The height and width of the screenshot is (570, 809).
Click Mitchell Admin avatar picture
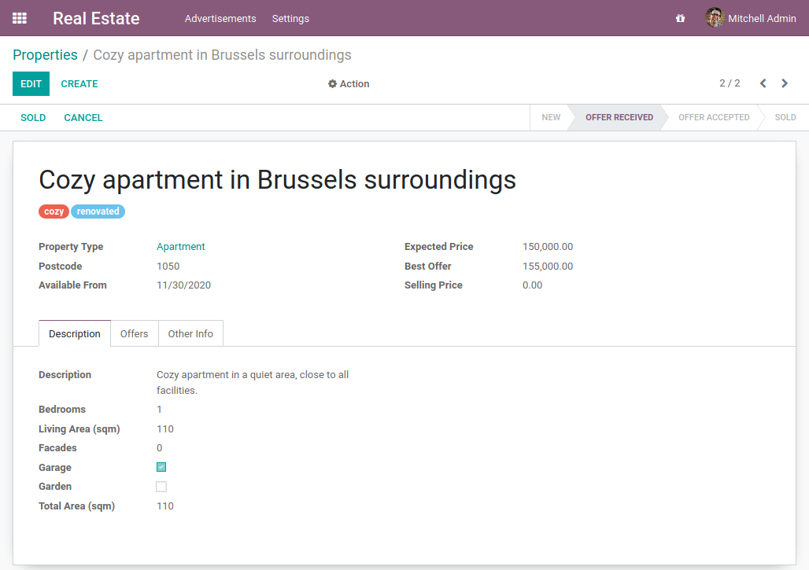[715, 18]
